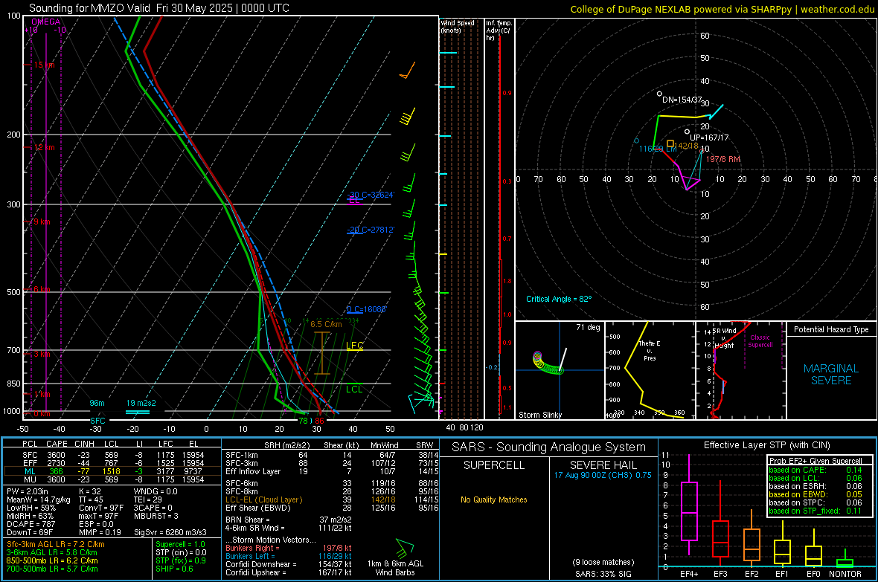Click 'Effective Layer STP (with CIN)' title
Viewport: 878px width, 582px height.
(766, 445)
